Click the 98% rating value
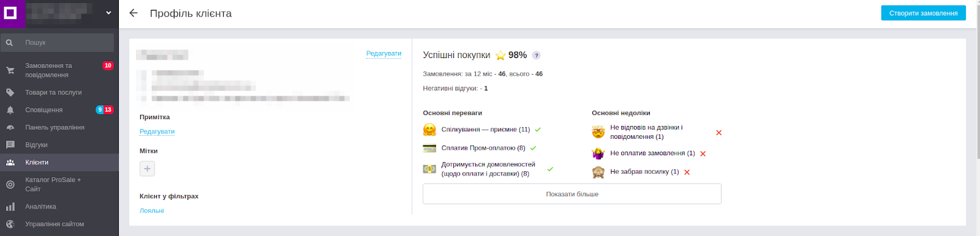This screenshot has width=980, height=236. coord(518,55)
